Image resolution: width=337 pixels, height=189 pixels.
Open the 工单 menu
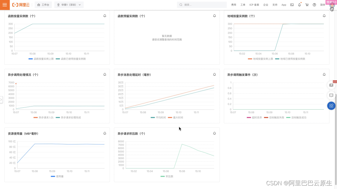click(243, 5)
